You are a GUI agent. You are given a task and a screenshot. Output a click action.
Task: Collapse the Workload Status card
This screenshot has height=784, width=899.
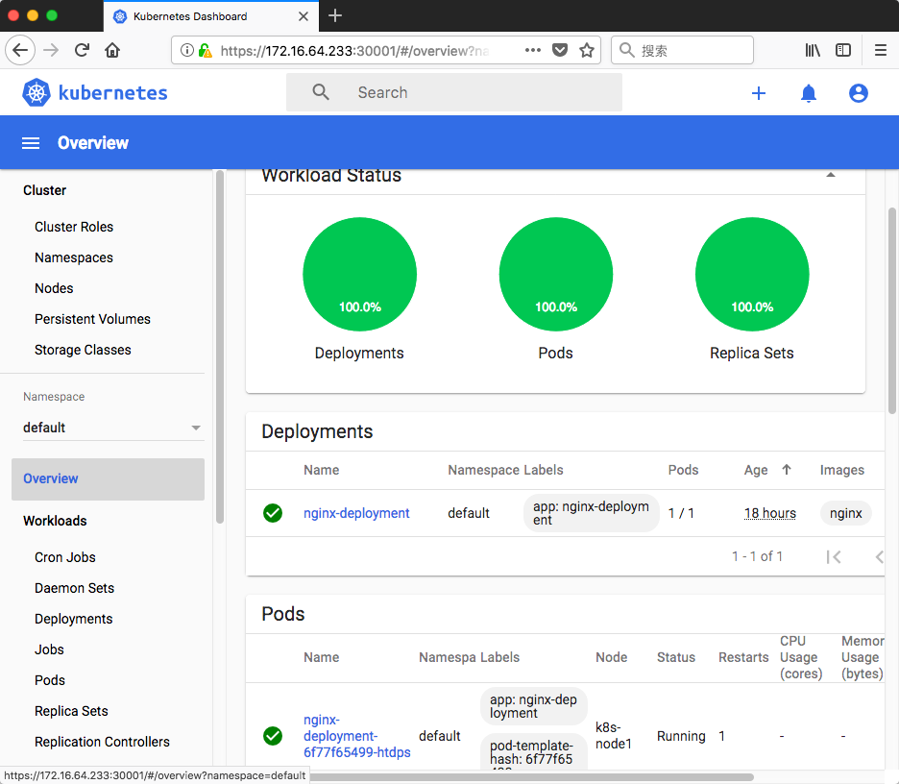click(831, 176)
